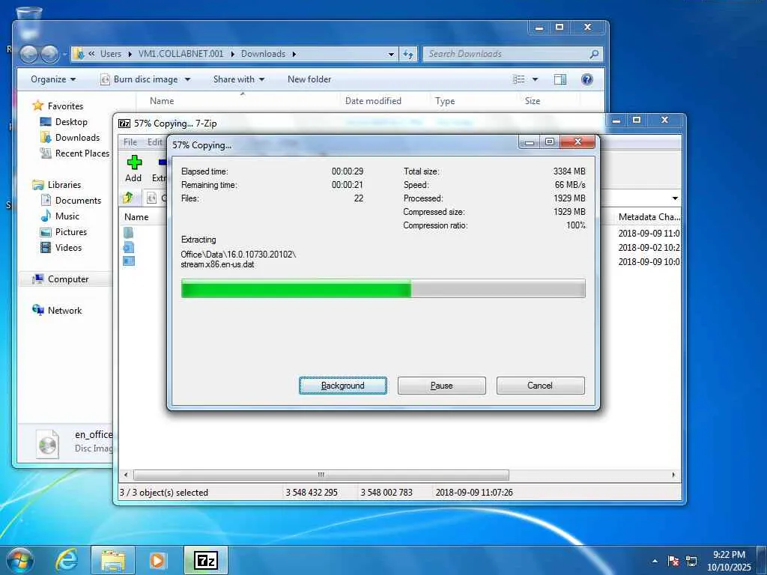Select Libraries in navigation pane
The width and height of the screenshot is (767, 575).
coord(64,184)
